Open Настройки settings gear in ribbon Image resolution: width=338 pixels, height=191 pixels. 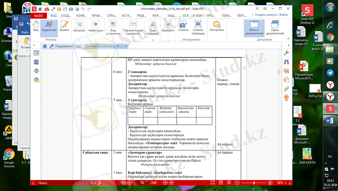(217, 26)
